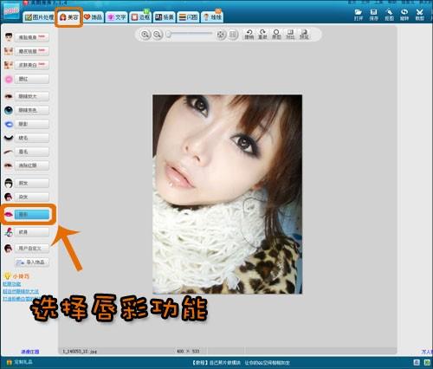Select the 美容 beauty tab
Image resolution: width=433 pixels, height=369 pixels.
tap(68, 17)
